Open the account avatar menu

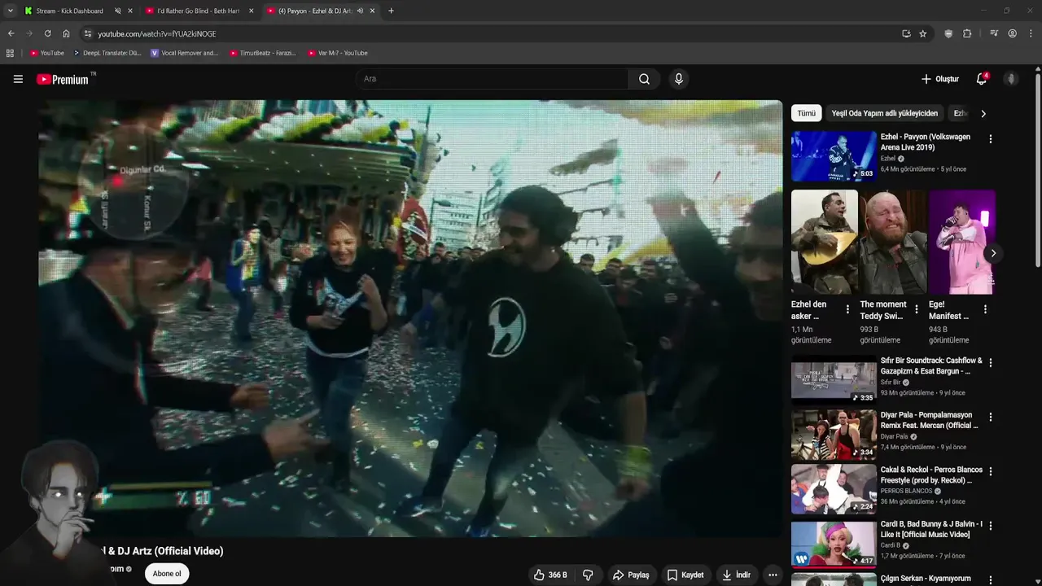pos(1011,79)
